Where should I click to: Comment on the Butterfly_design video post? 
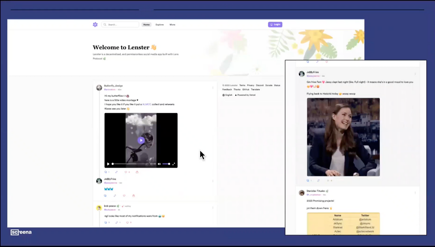[x=106, y=172]
